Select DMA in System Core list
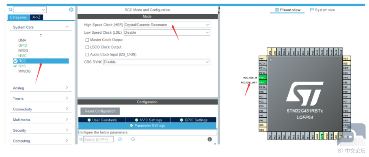369x157 pixels. [22, 40]
